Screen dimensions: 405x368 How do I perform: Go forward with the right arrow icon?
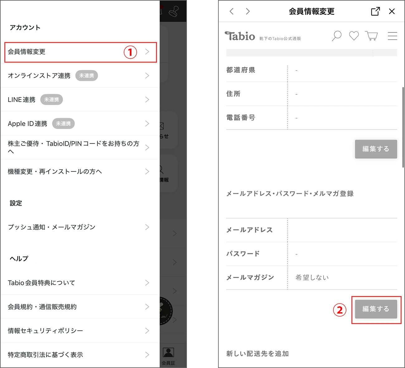tap(248, 12)
